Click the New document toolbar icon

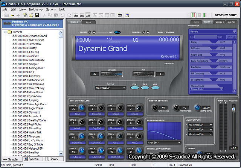(25, 15)
